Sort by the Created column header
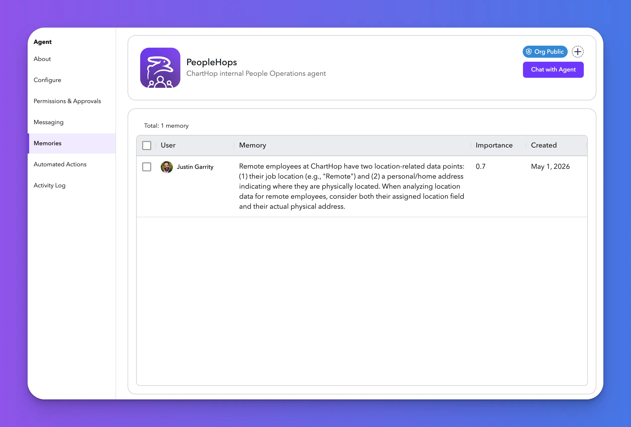The image size is (631, 427). tap(544, 145)
